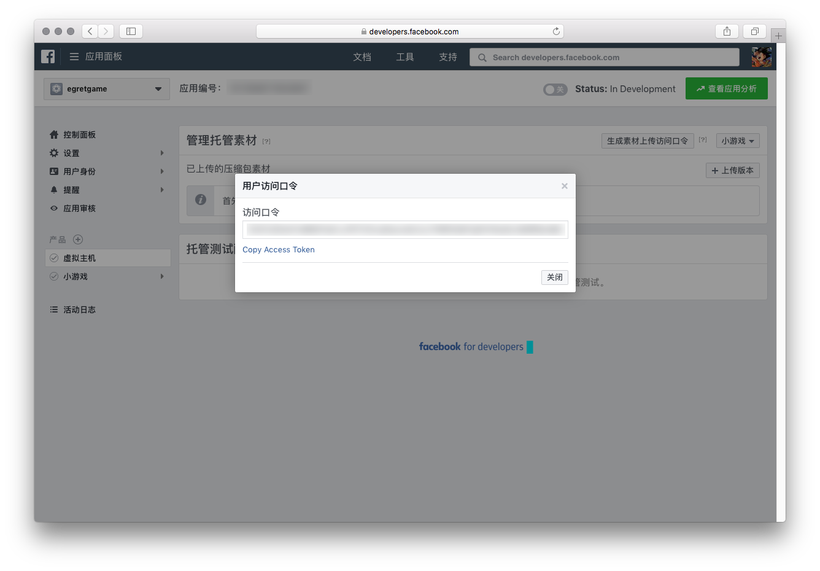Open 文档 in the top navigation
Viewport: 820px width, 571px height.
coord(362,57)
